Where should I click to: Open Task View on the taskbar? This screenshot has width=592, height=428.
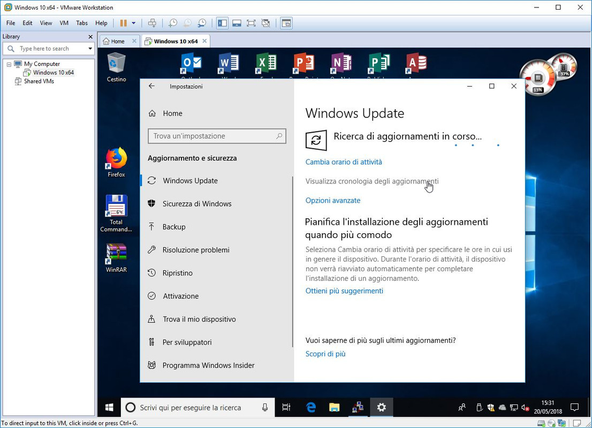click(x=286, y=407)
